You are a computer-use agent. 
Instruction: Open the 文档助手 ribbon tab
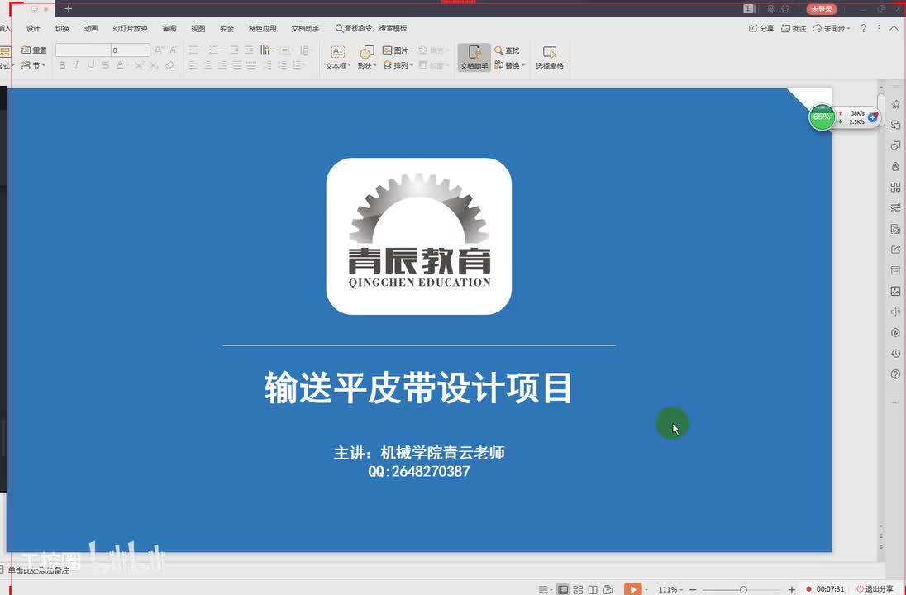(x=305, y=28)
